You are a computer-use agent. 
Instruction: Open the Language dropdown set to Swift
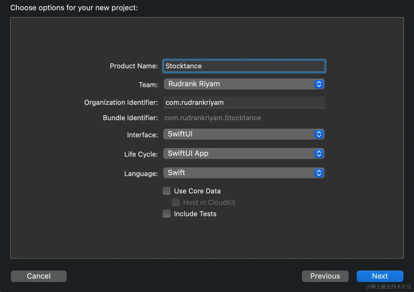[244, 173]
